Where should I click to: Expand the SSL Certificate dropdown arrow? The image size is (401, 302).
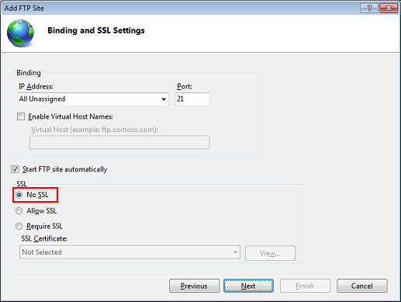[x=235, y=252]
